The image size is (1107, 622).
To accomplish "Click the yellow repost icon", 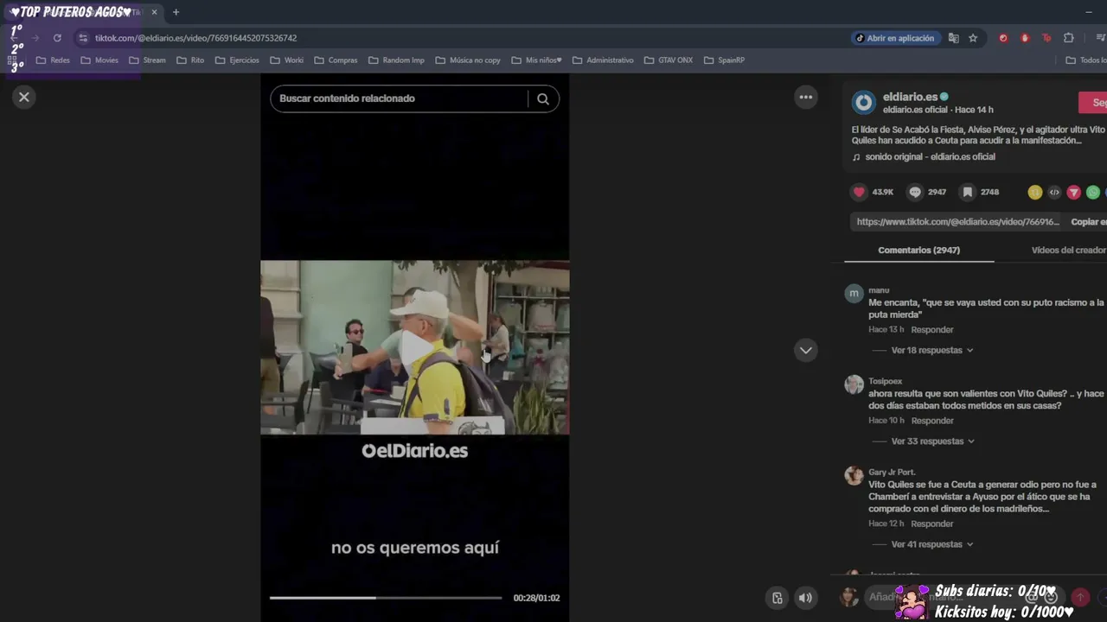I will pos(1034,193).
